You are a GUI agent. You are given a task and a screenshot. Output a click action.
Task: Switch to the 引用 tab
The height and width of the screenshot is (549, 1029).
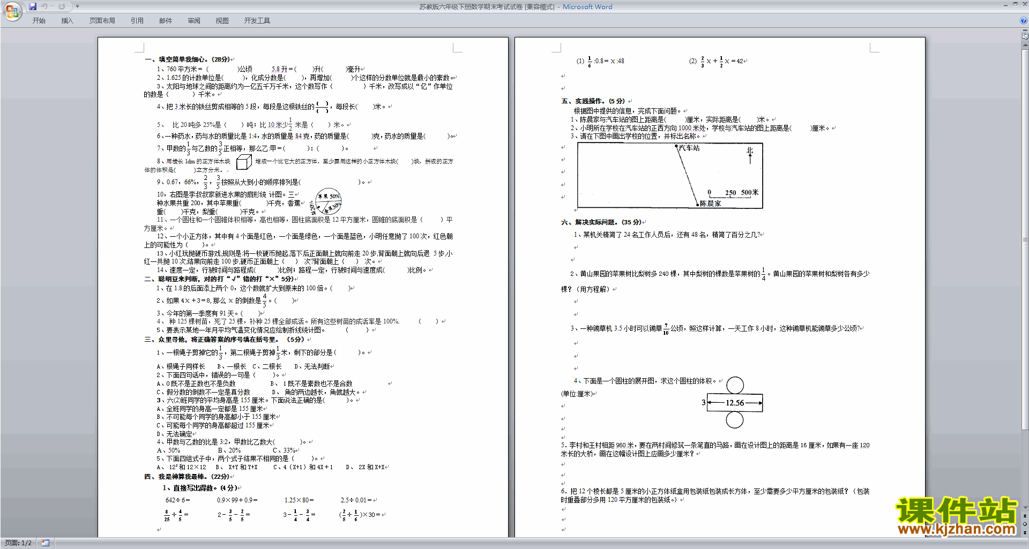(x=137, y=20)
